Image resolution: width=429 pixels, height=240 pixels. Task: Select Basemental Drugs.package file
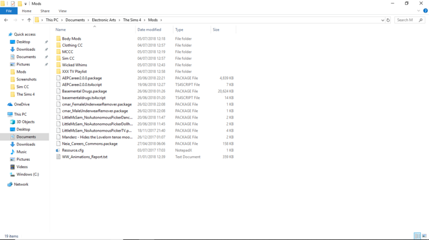[84, 91]
